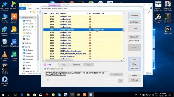Click the process list scroll-up arrow
This screenshot has width=174, height=97.
pos(124,13)
